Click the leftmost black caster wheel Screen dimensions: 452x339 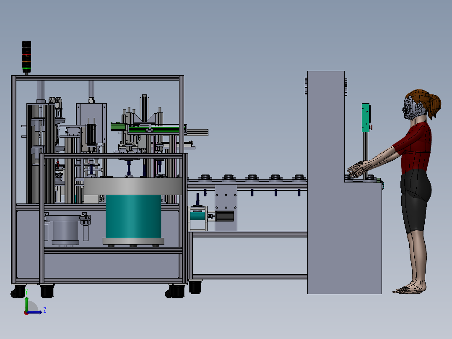click(x=18, y=292)
